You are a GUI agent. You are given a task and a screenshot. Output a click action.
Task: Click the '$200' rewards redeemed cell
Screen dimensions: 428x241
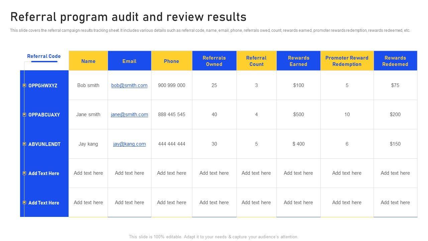pos(395,114)
